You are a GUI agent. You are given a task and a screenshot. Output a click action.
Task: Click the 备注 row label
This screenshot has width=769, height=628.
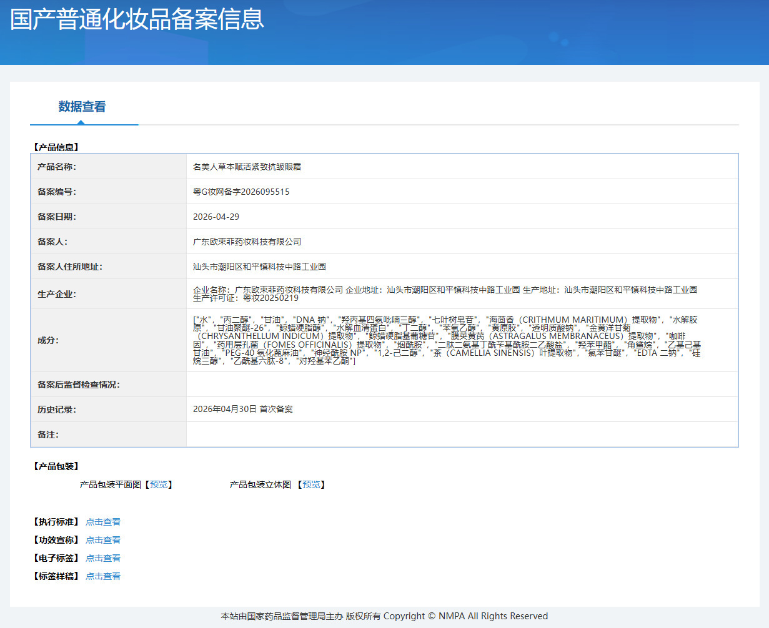point(48,434)
